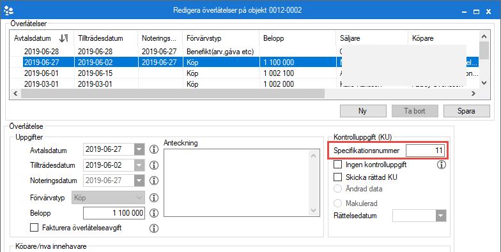Open the Noteringsdatum date picker dropdown

coord(139,181)
